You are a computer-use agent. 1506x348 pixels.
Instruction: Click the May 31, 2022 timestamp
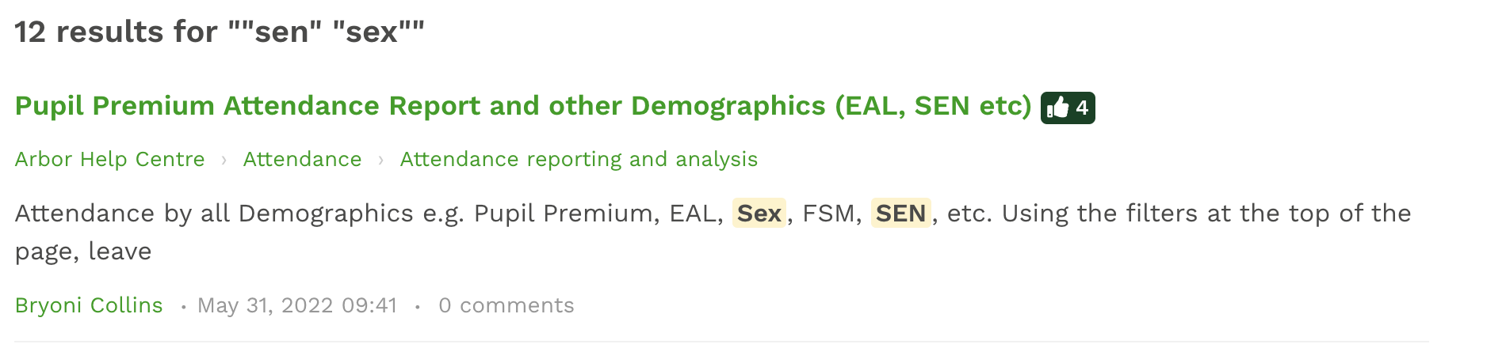coord(297,305)
